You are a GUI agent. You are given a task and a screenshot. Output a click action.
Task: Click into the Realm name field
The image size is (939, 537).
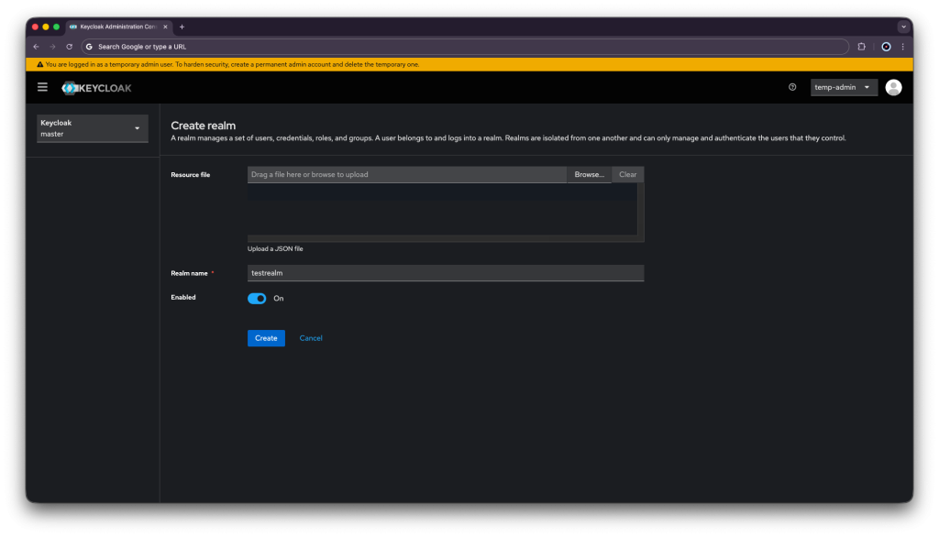445,273
